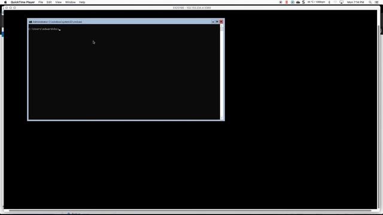The image size is (383, 215).
Task: Open the Window menu
Action: coord(71,2)
